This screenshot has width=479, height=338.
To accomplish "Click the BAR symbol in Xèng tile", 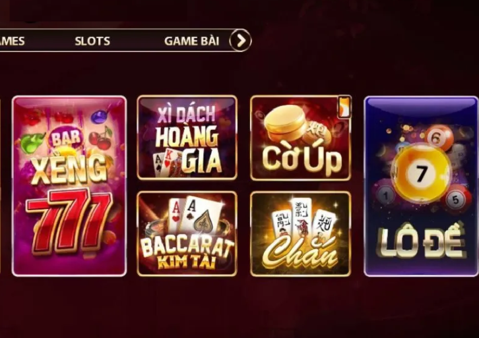I will [66, 138].
